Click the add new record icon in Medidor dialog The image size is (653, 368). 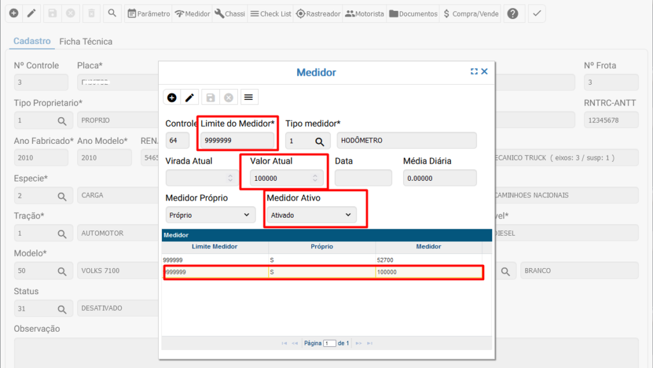click(x=172, y=97)
